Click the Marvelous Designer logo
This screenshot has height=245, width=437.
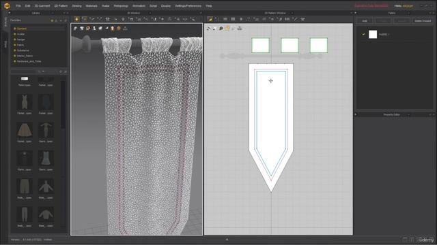click(7, 5)
